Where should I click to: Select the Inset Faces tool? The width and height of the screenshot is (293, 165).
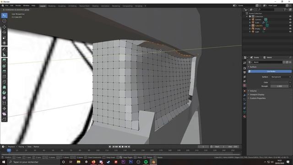click(x=4, y=66)
